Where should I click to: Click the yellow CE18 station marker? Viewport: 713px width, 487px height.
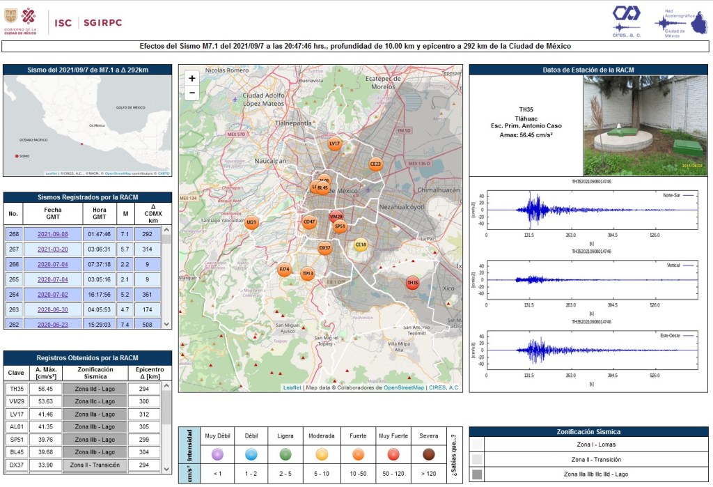pyautogui.click(x=360, y=245)
